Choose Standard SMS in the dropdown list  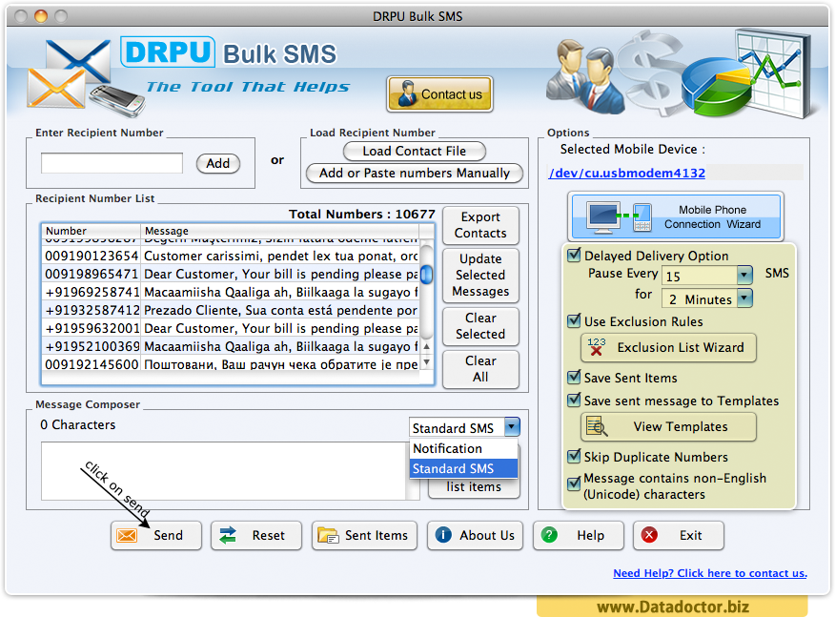tap(463, 468)
